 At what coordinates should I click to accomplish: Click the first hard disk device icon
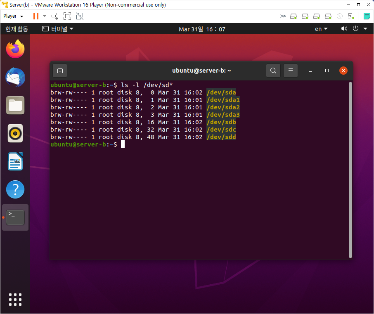coord(294,16)
